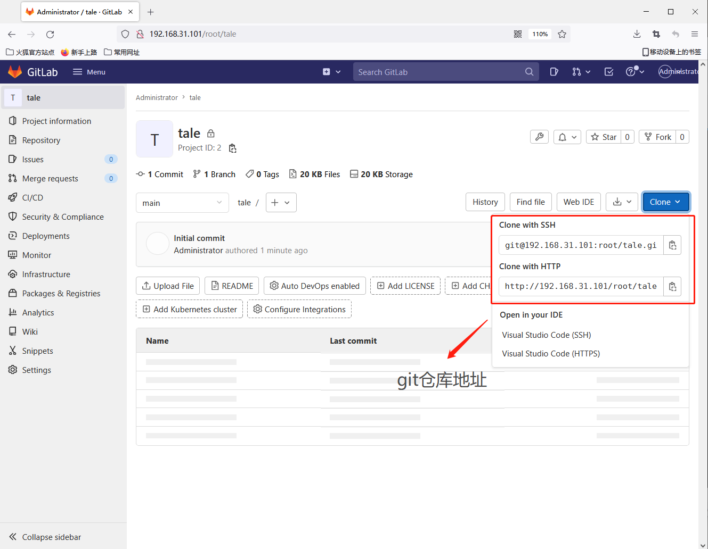Star the tale project

click(604, 137)
